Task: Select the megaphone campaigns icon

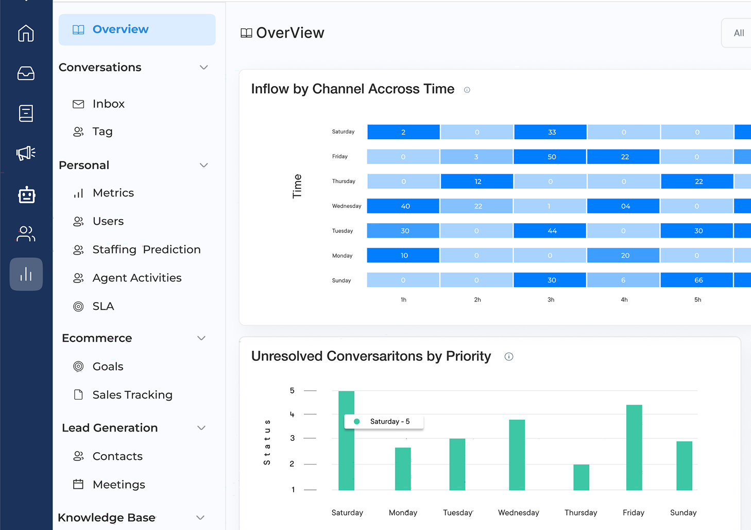Action: pyautogui.click(x=26, y=153)
